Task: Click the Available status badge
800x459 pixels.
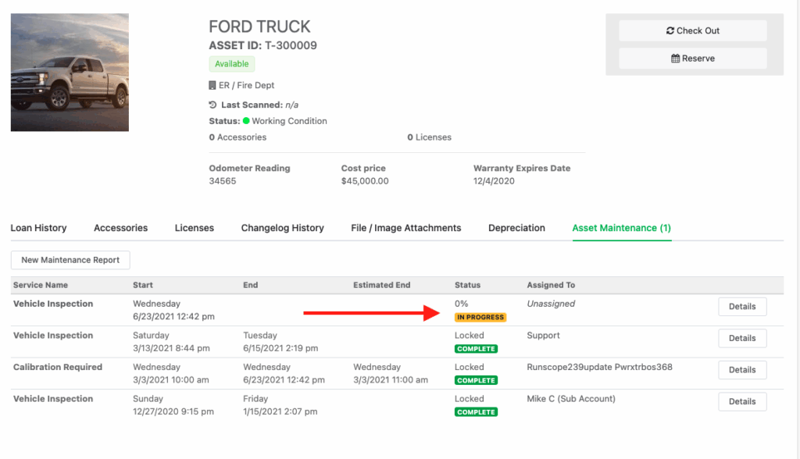Action: pyautogui.click(x=231, y=63)
